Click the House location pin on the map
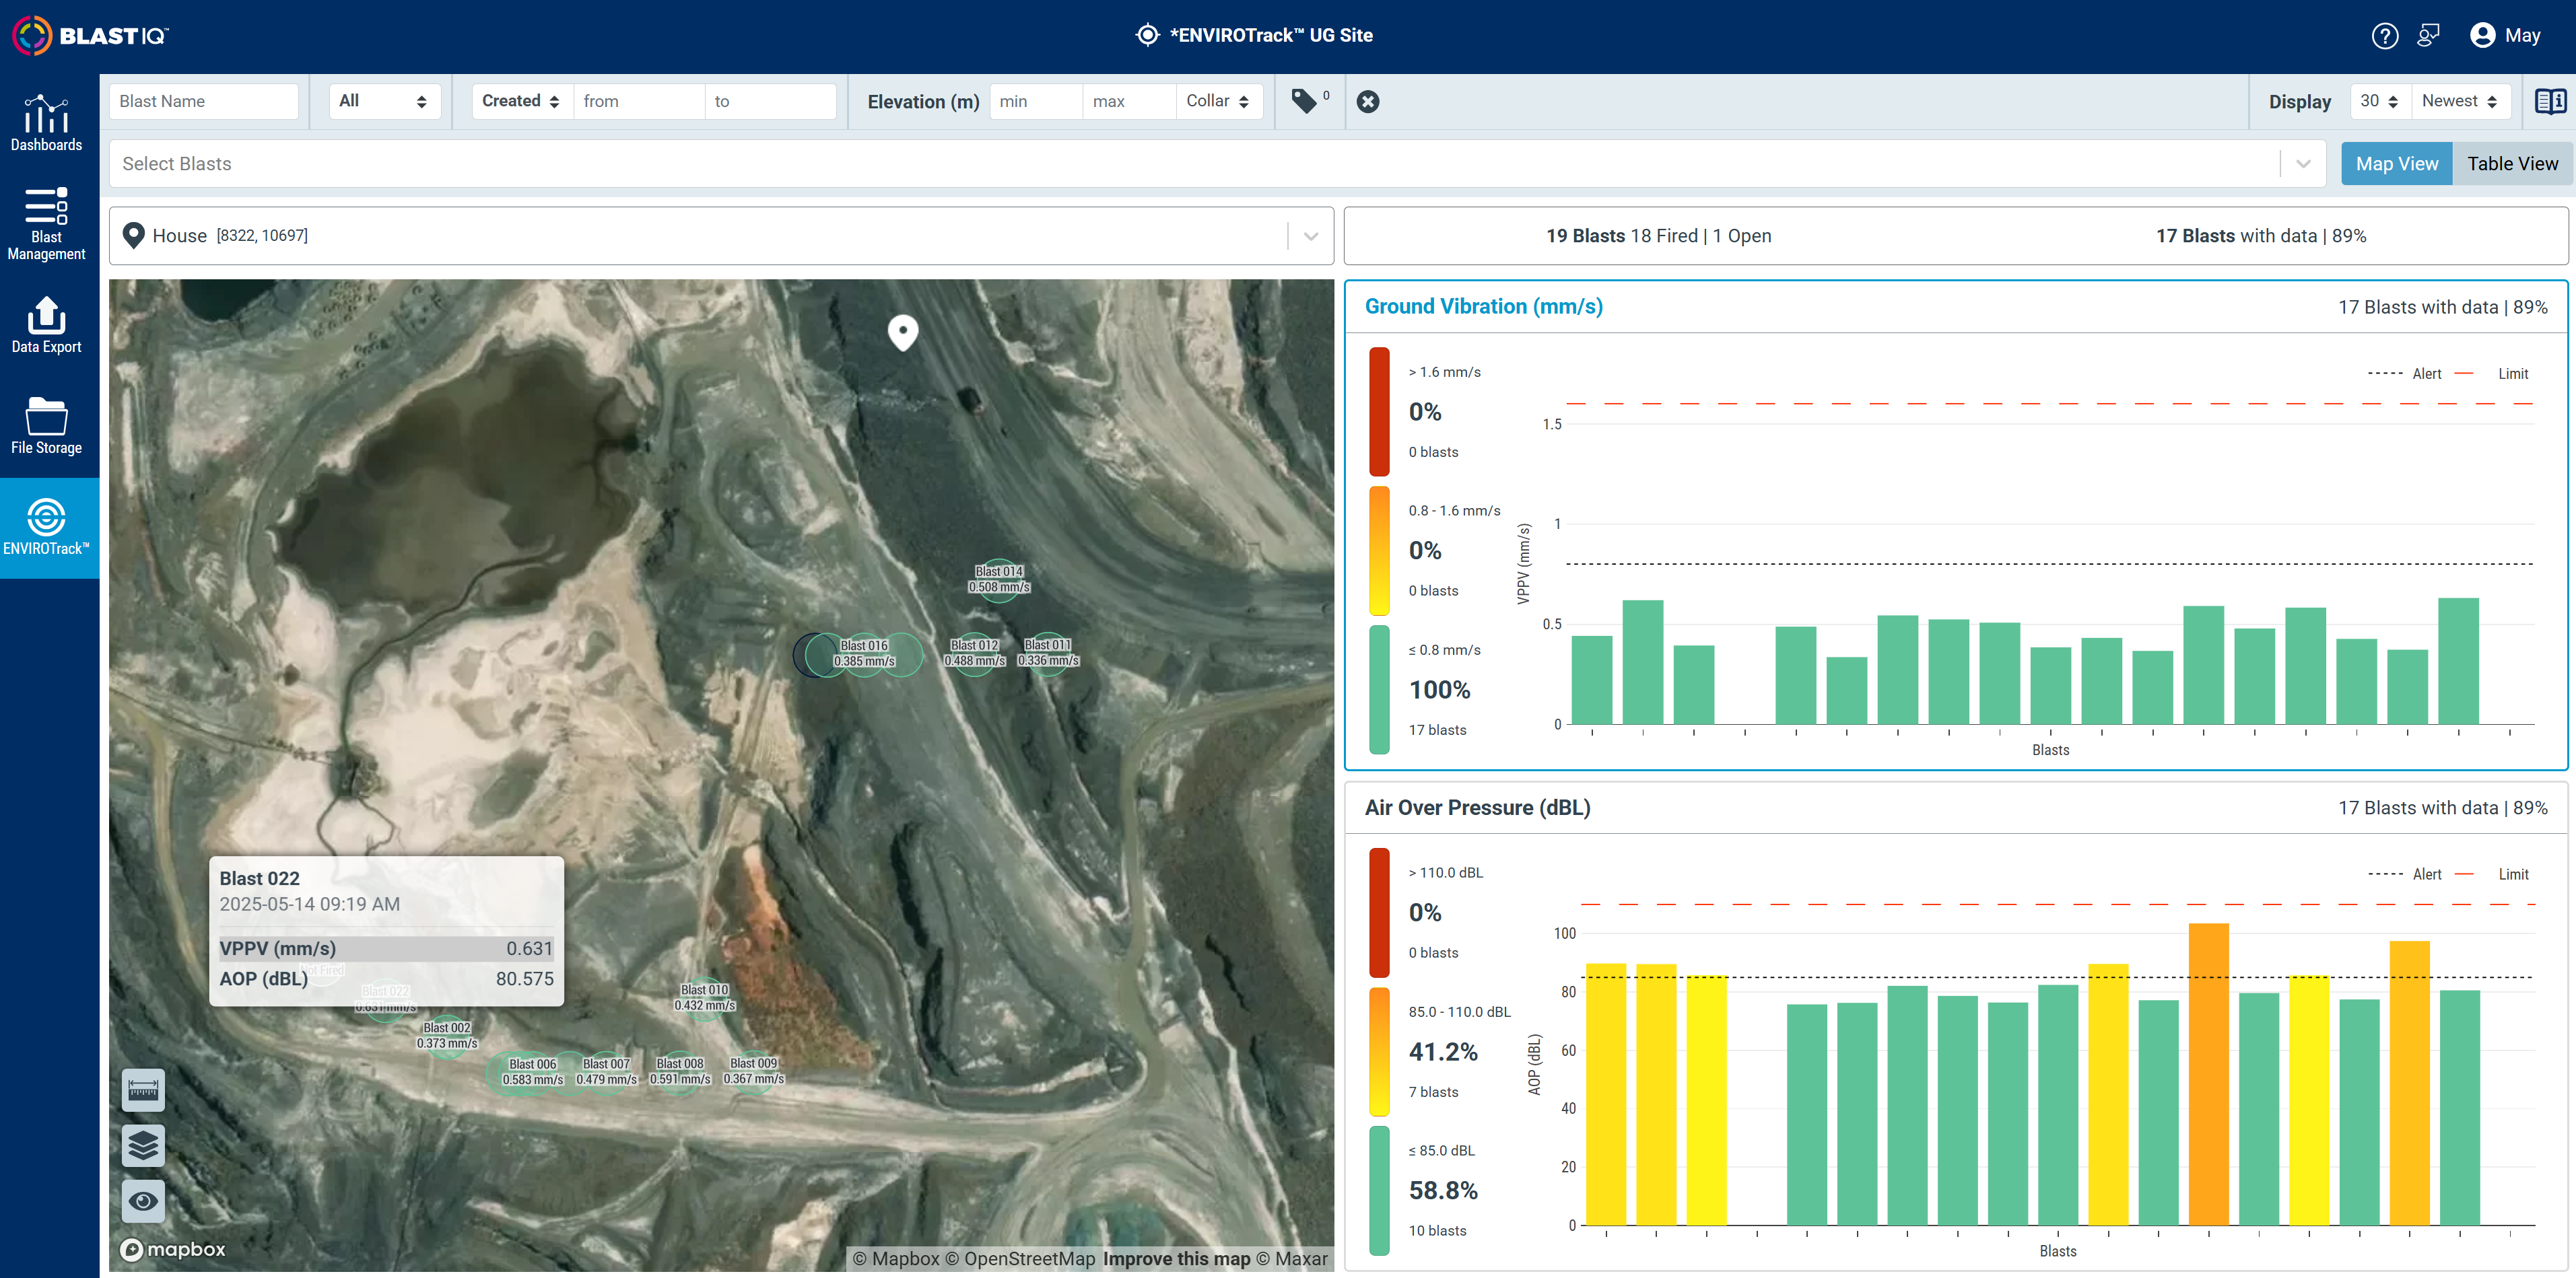This screenshot has height=1278, width=2576. point(903,332)
